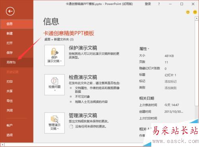This screenshot has width=199, height=147.
Task: Click 添加类别 field next to 类别
Action: (x=170, y=88)
